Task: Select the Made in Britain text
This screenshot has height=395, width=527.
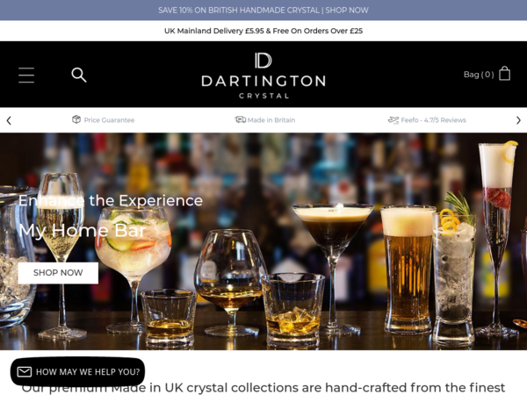Action: 271,120
